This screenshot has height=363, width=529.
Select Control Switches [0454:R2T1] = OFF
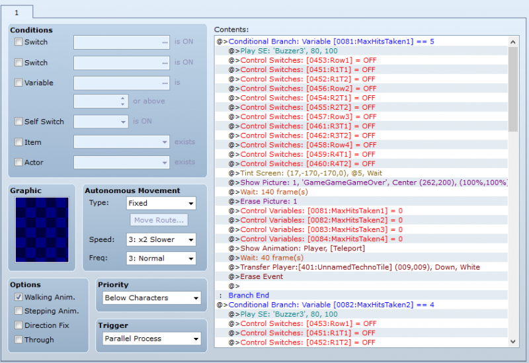(362, 98)
